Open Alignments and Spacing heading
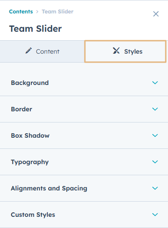168x228 pixels. point(49,189)
